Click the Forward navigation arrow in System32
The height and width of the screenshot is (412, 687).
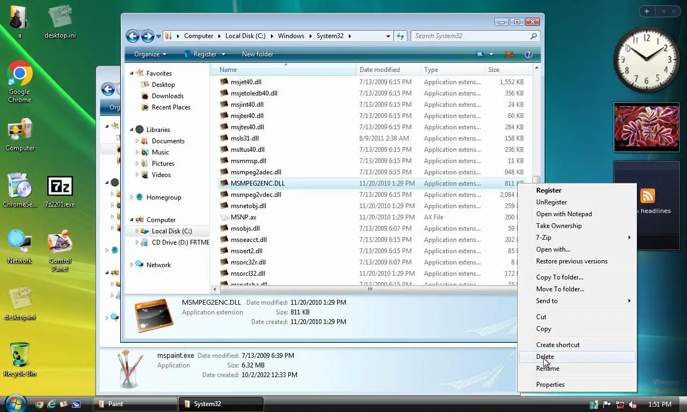coord(148,36)
